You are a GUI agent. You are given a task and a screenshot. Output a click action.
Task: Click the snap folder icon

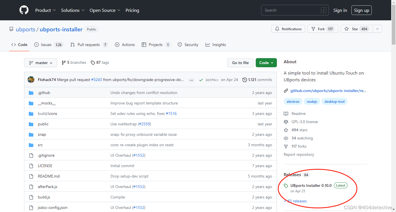tap(31, 134)
